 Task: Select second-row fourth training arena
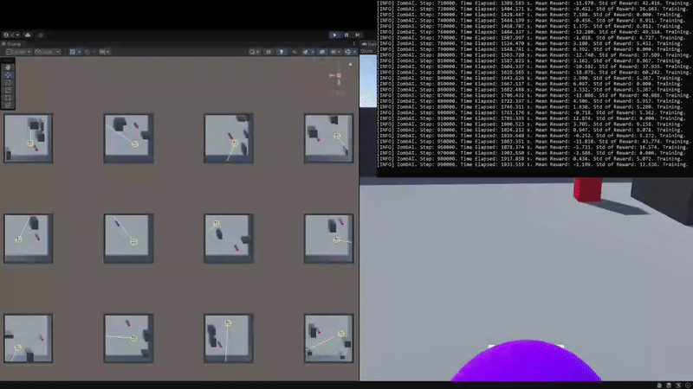point(329,239)
